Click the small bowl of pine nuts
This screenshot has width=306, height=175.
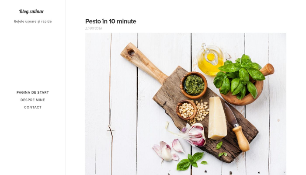click(x=186, y=110)
